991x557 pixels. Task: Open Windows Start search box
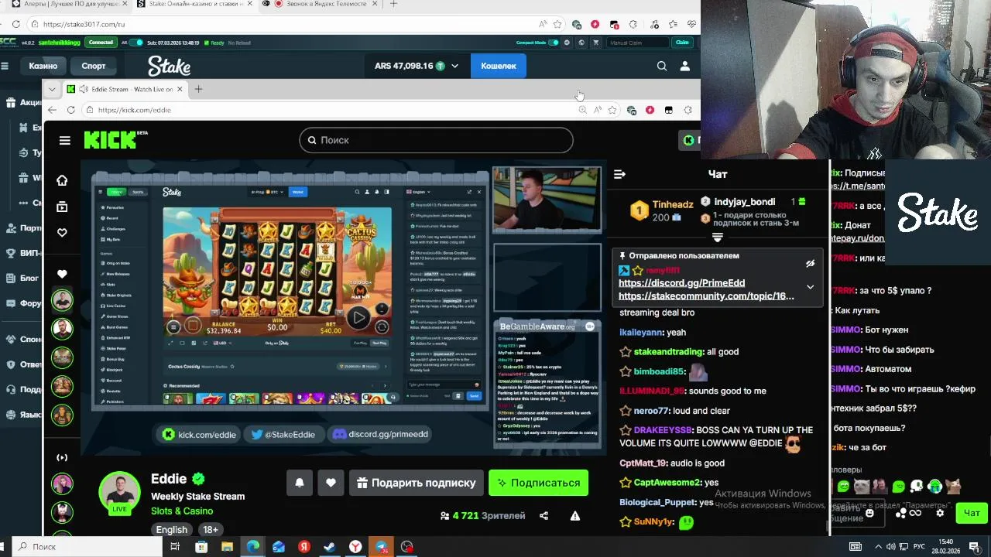[x=85, y=547]
